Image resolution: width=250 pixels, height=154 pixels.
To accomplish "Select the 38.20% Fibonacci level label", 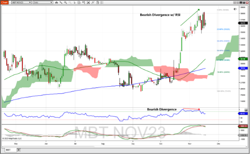I will (x=223, y=41).
